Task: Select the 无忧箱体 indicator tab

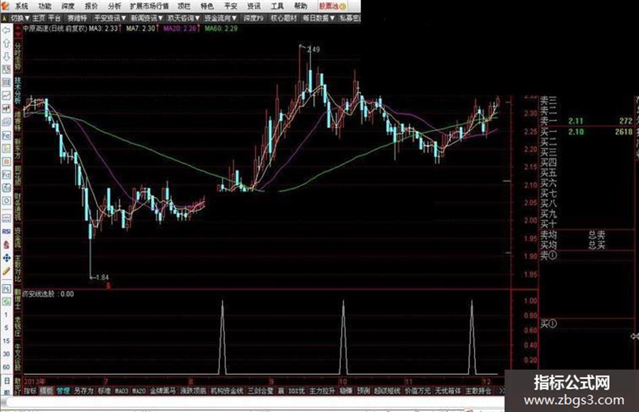Action: (448, 391)
